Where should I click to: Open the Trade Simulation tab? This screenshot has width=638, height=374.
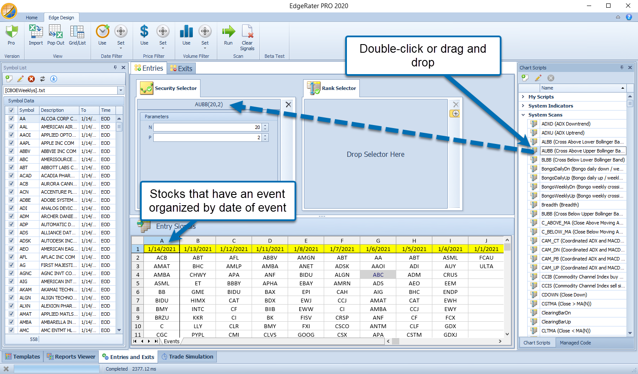click(x=187, y=356)
